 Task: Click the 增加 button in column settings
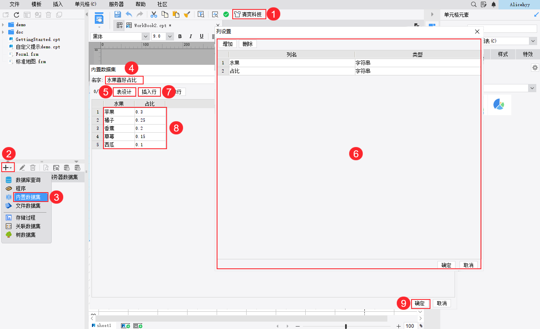point(228,44)
